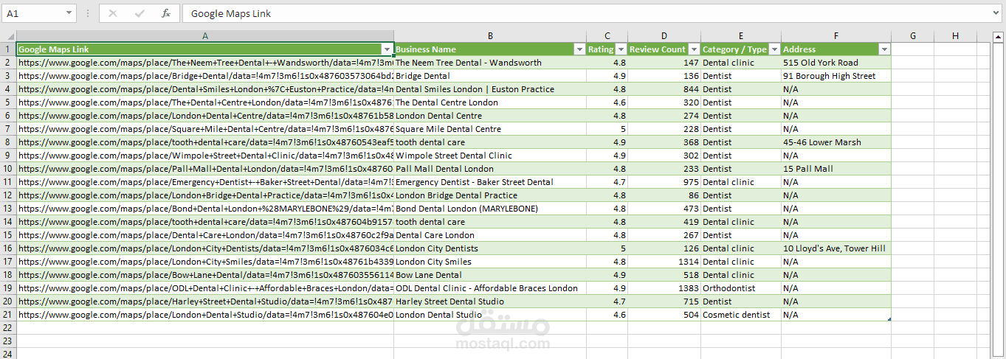Open the Rating column filter dropdown
1006x359 pixels.
pyautogui.click(x=621, y=49)
